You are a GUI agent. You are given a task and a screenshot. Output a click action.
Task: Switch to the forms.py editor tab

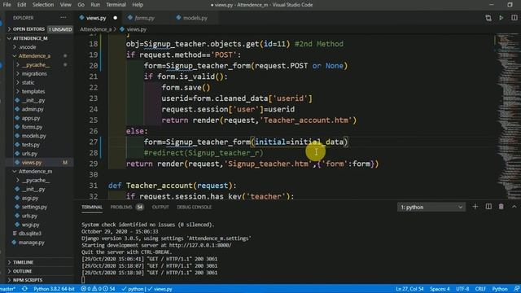coord(144,18)
